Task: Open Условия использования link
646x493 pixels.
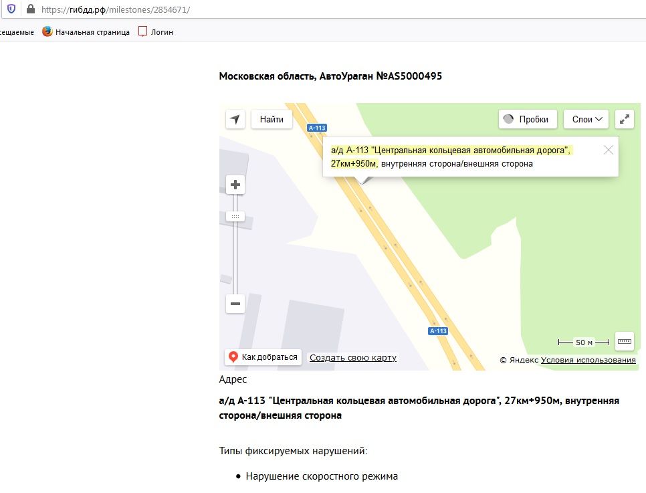Action: point(588,360)
